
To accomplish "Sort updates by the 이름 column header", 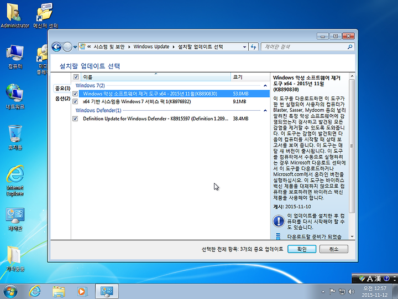I will pos(155,77).
